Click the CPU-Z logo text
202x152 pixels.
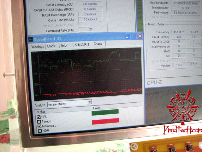click(x=154, y=82)
